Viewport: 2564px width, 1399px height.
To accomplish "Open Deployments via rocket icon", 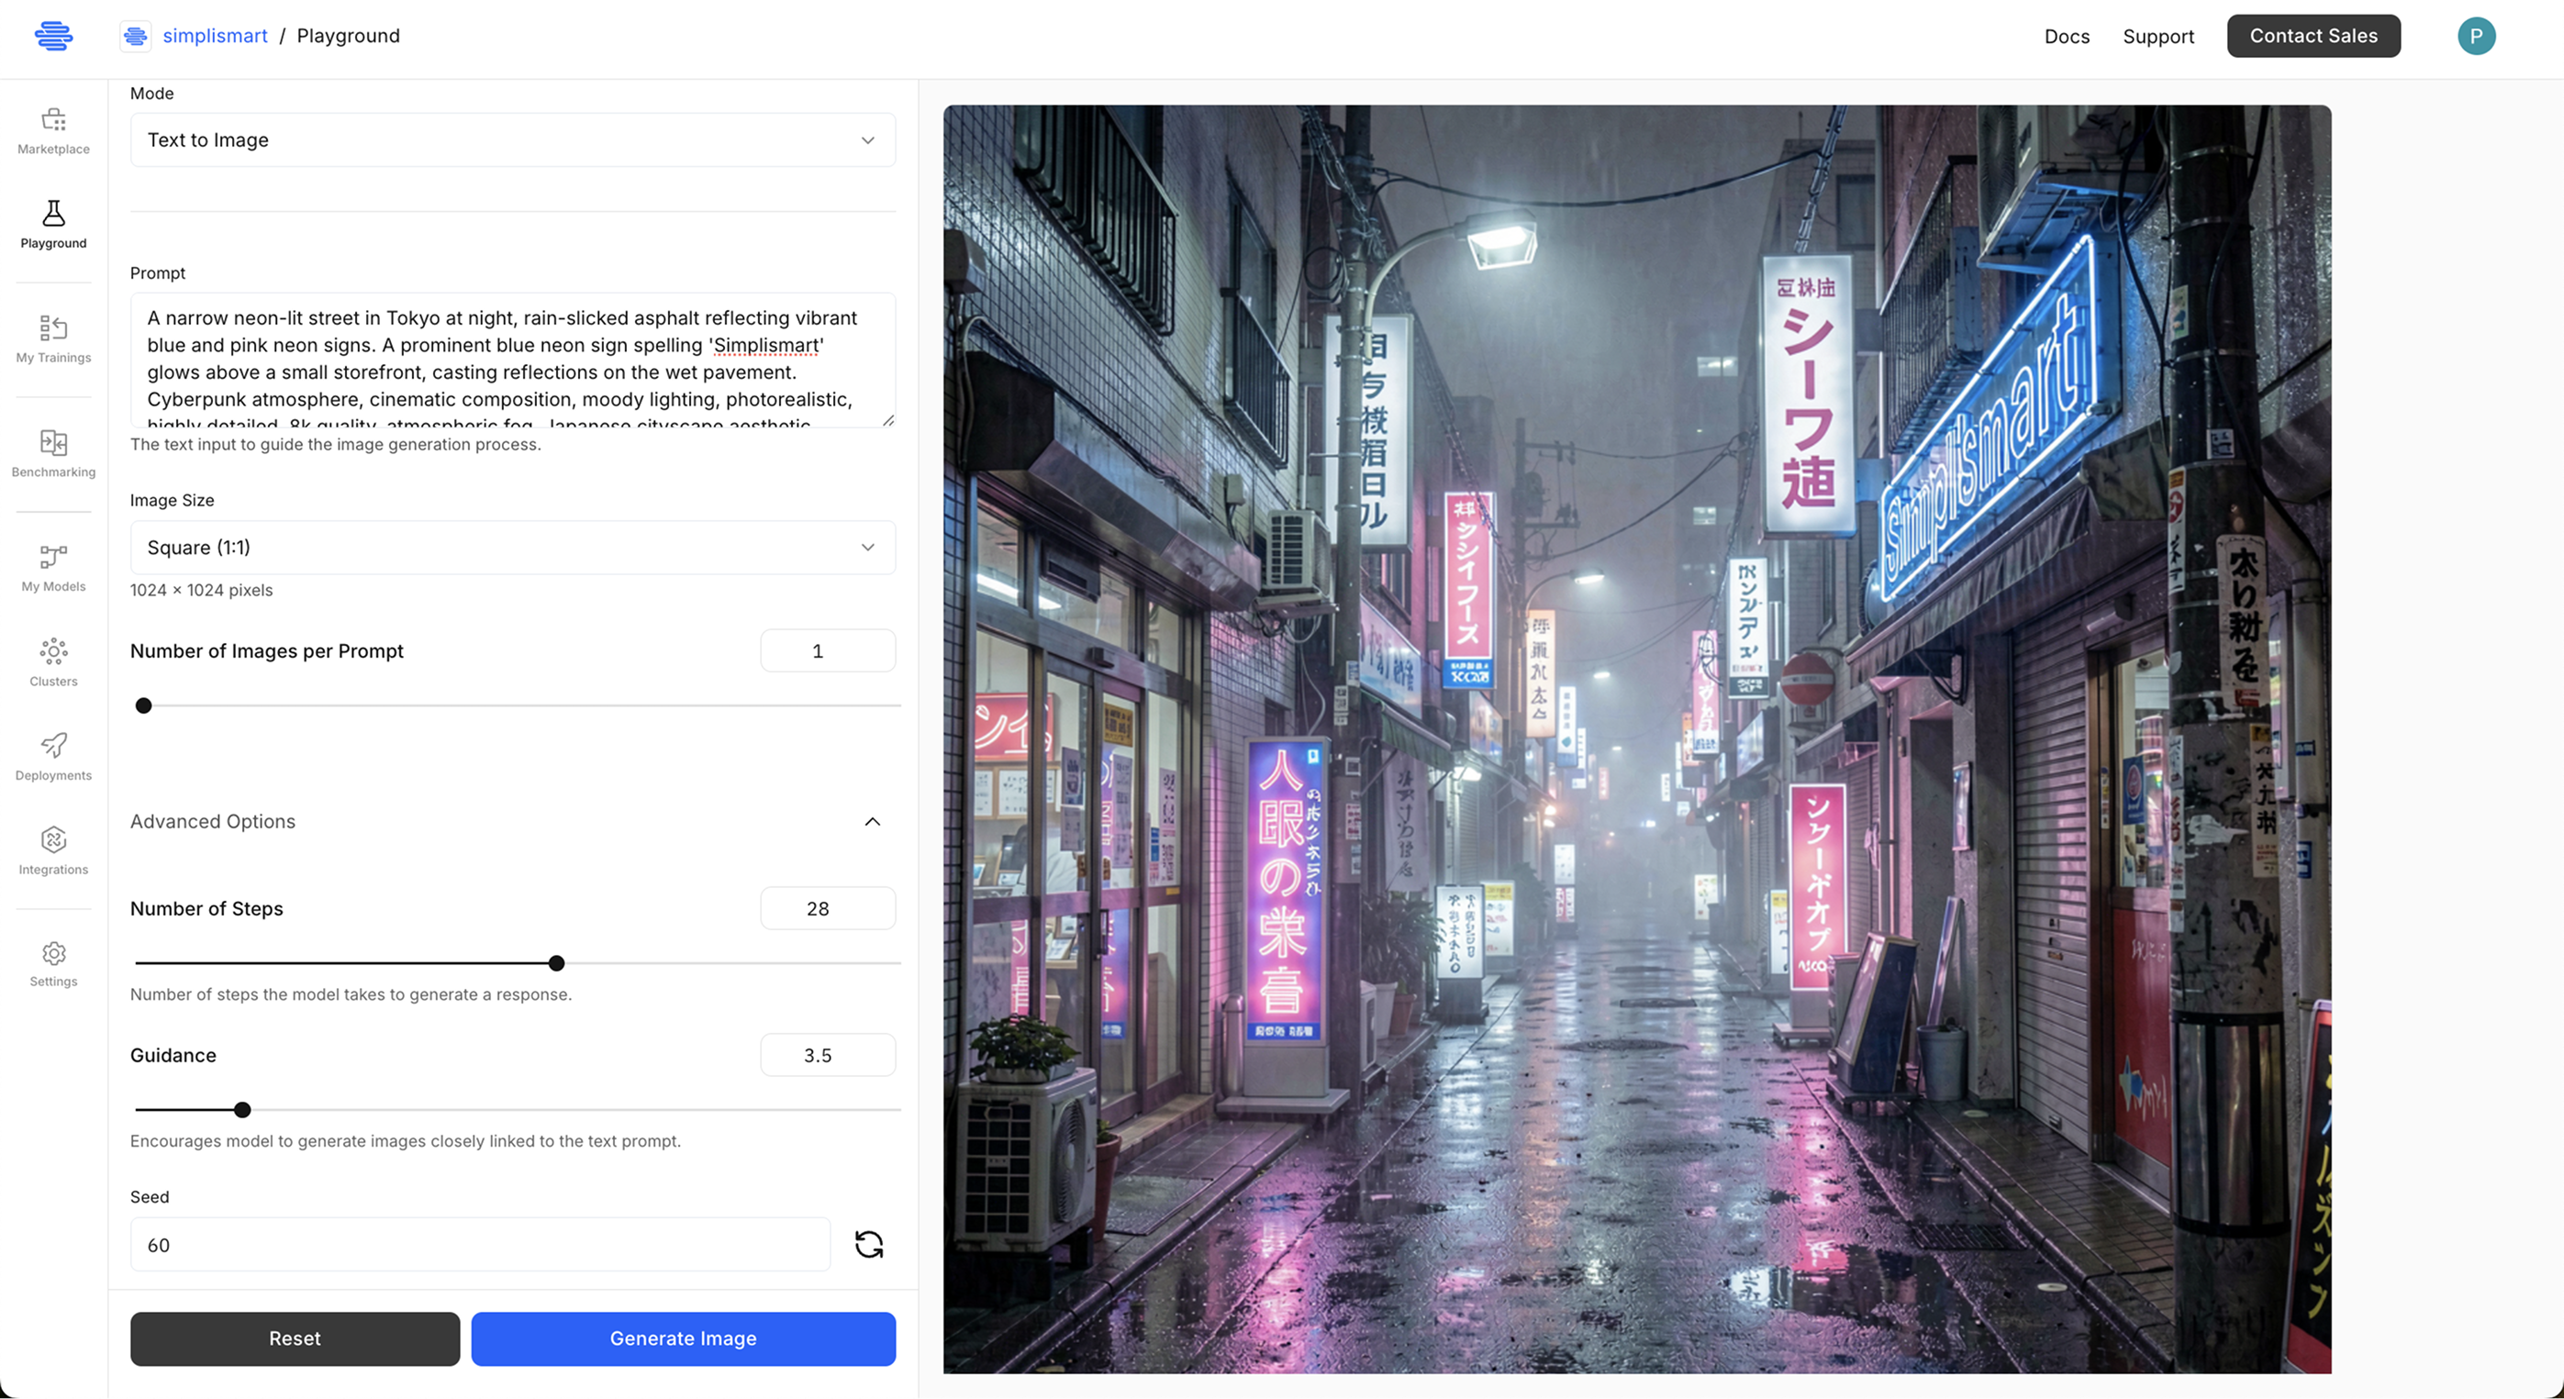I will [x=54, y=757].
